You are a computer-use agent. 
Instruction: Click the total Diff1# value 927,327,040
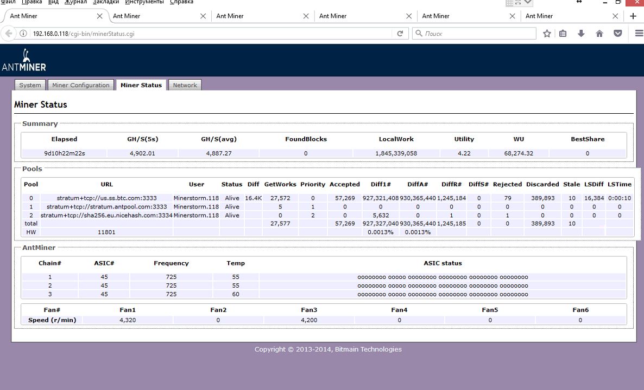coord(381,223)
